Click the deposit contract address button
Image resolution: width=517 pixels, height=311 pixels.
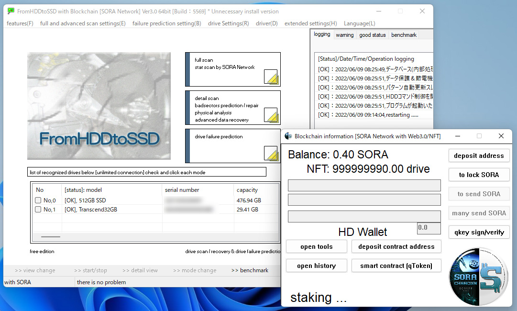click(396, 247)
